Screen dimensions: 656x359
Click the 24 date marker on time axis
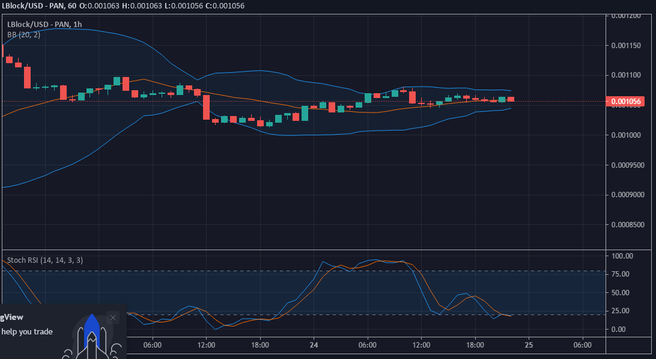pyautogui.click(x=314, y=345)
